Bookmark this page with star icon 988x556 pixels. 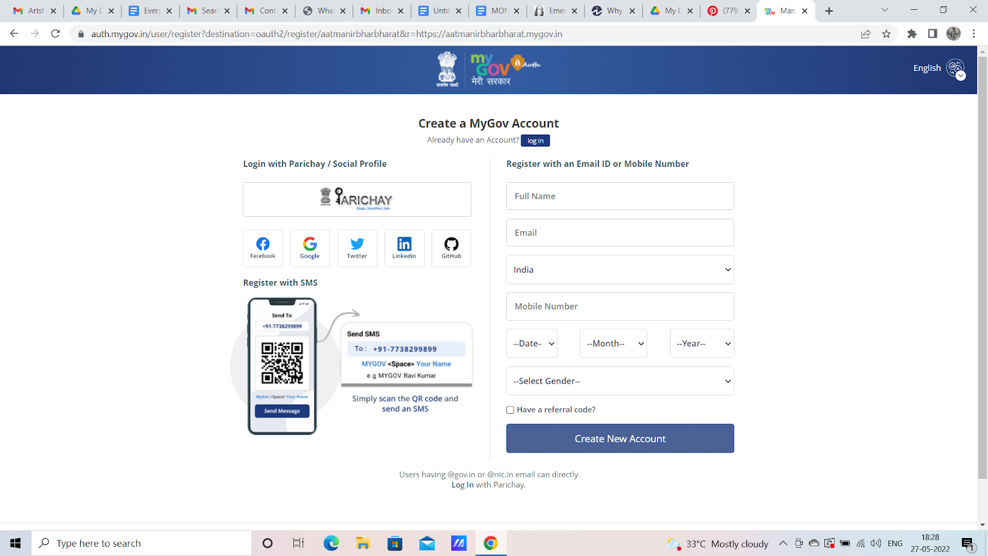click(887, 34)
